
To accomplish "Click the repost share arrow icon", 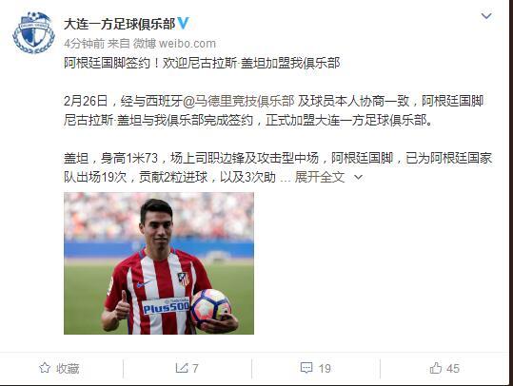I will coord(182,368).
